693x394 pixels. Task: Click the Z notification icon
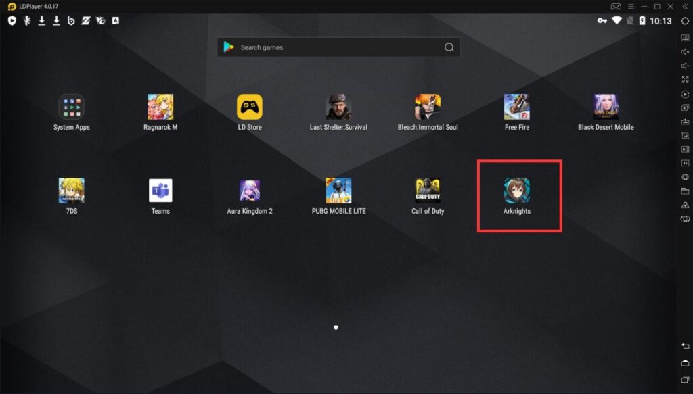(86, 21)
